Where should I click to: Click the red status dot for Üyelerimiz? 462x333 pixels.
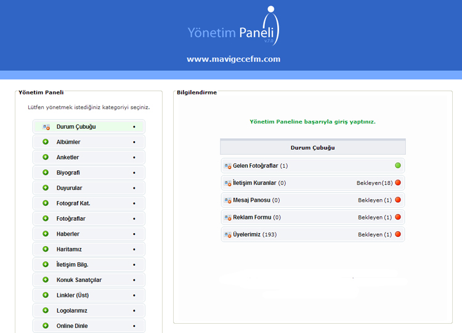398,234
